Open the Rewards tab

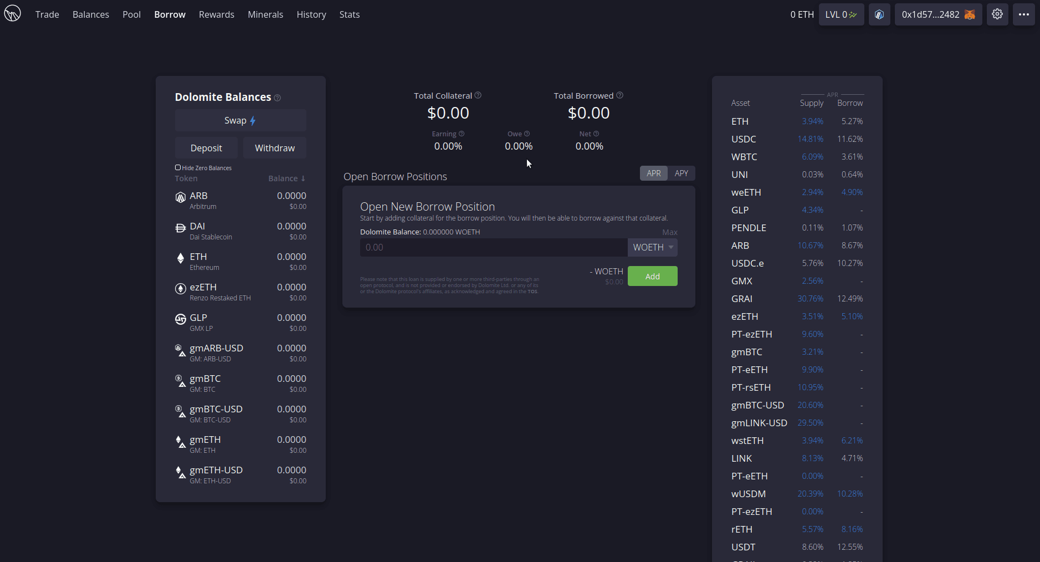point(217,14)
